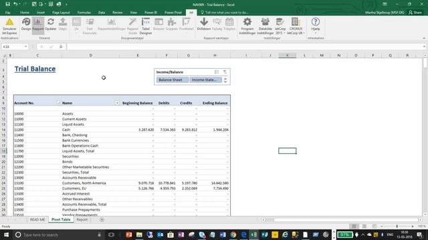Viewport: 428px width, 240px height.
Task: Click the Save icon in the title bar
Action: 7,4
